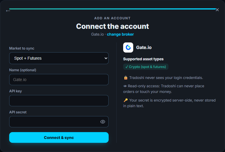
Task: Click the small eye icon before Read-only access
Action: [125, 86]
